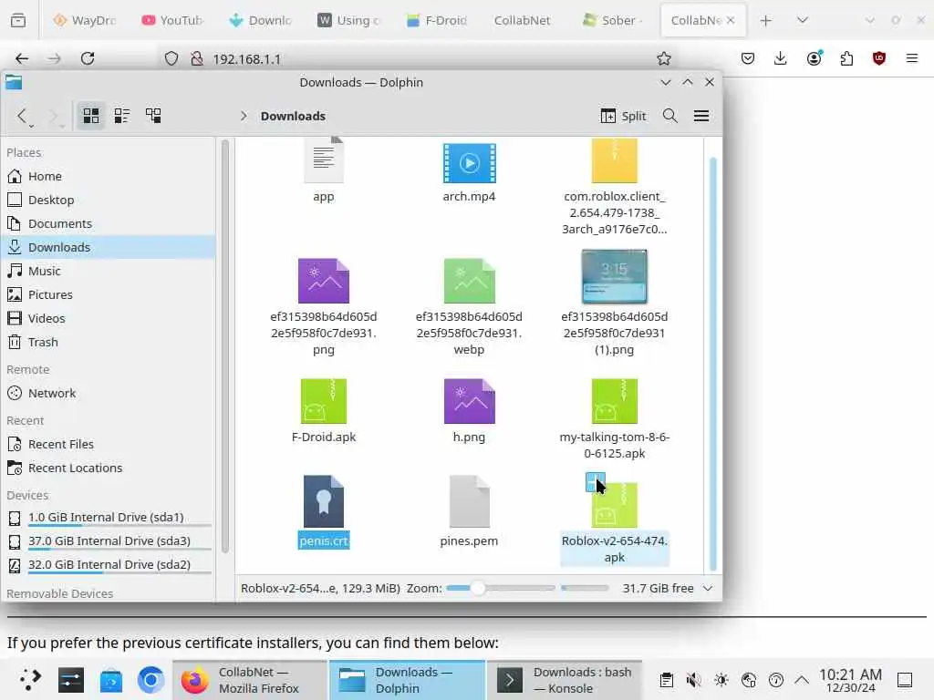The height and width of the screenshot is (700, 934).
Task: Click the Split view button
Action: click(x=623, y=116)
